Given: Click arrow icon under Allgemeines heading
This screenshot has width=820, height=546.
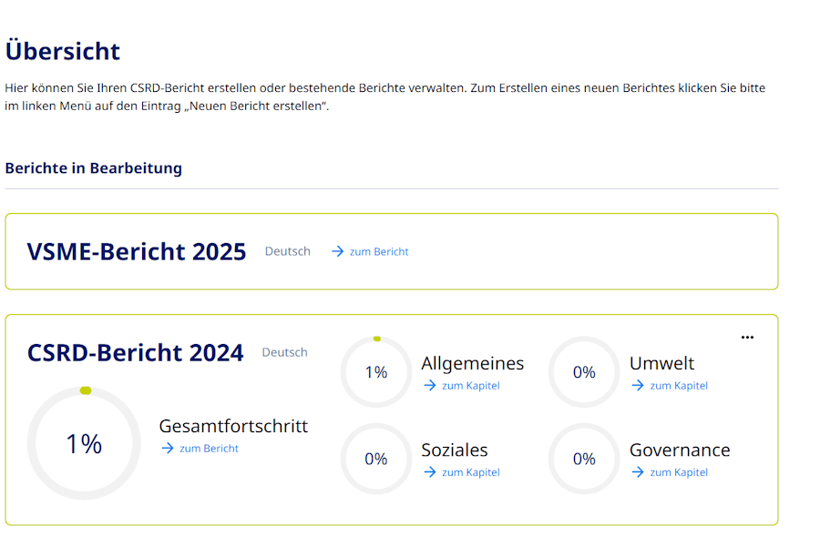Looking at the screenshot, I should pyautogui.click(x=429, y=385).
